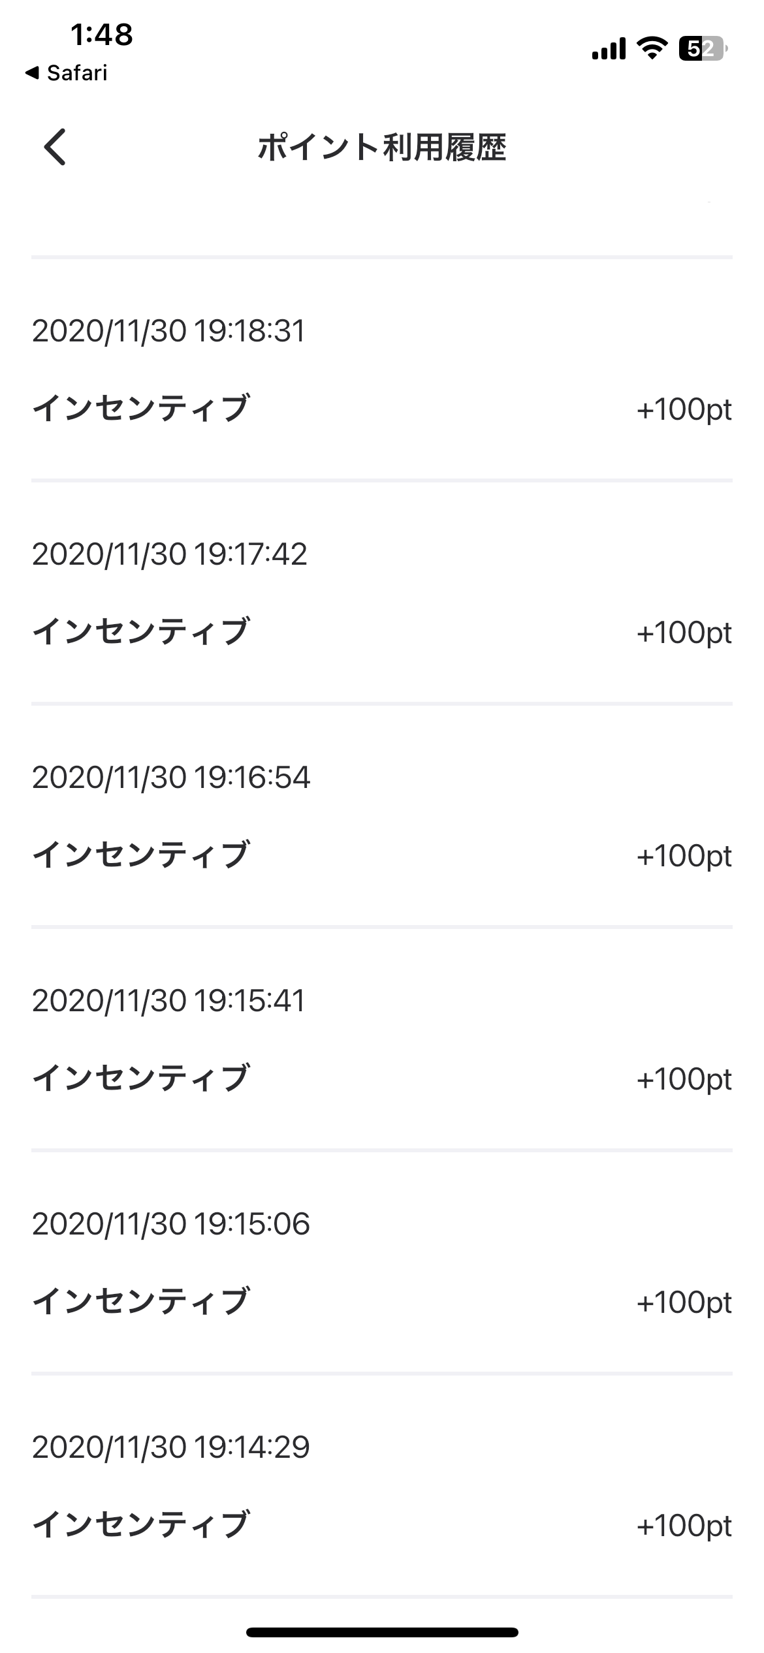764x1653 pixels.
Task: Tap +100pt amount for the 19:14:29 entry
Action: coord(684,1526)
